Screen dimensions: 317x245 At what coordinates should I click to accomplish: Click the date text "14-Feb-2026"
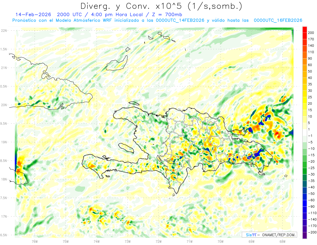34,15
